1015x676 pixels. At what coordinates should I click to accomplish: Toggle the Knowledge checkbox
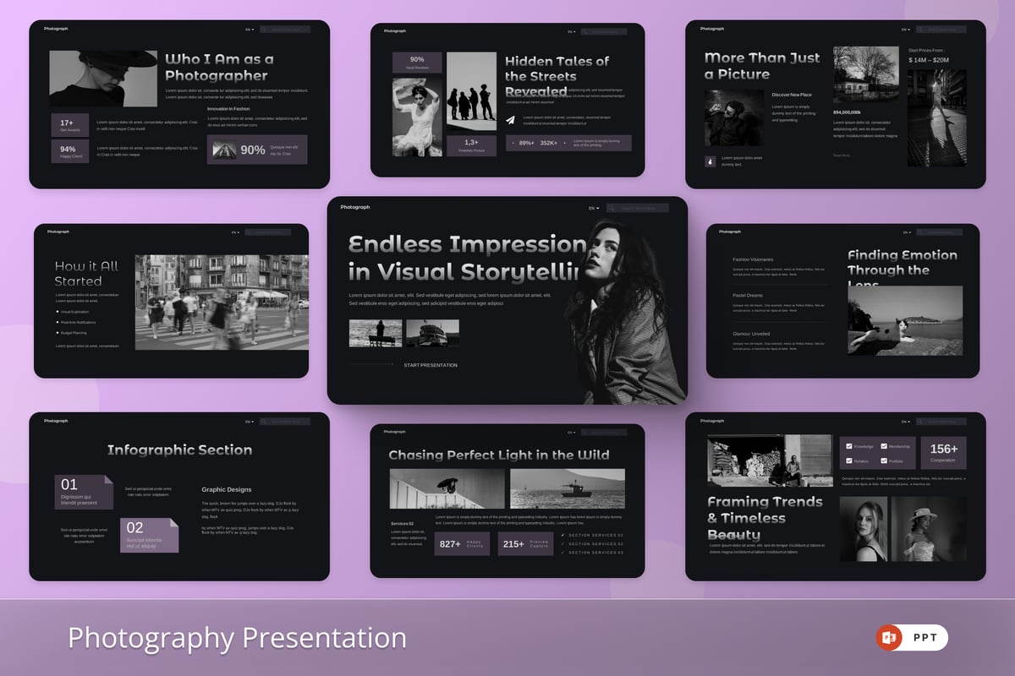point(848,446)
